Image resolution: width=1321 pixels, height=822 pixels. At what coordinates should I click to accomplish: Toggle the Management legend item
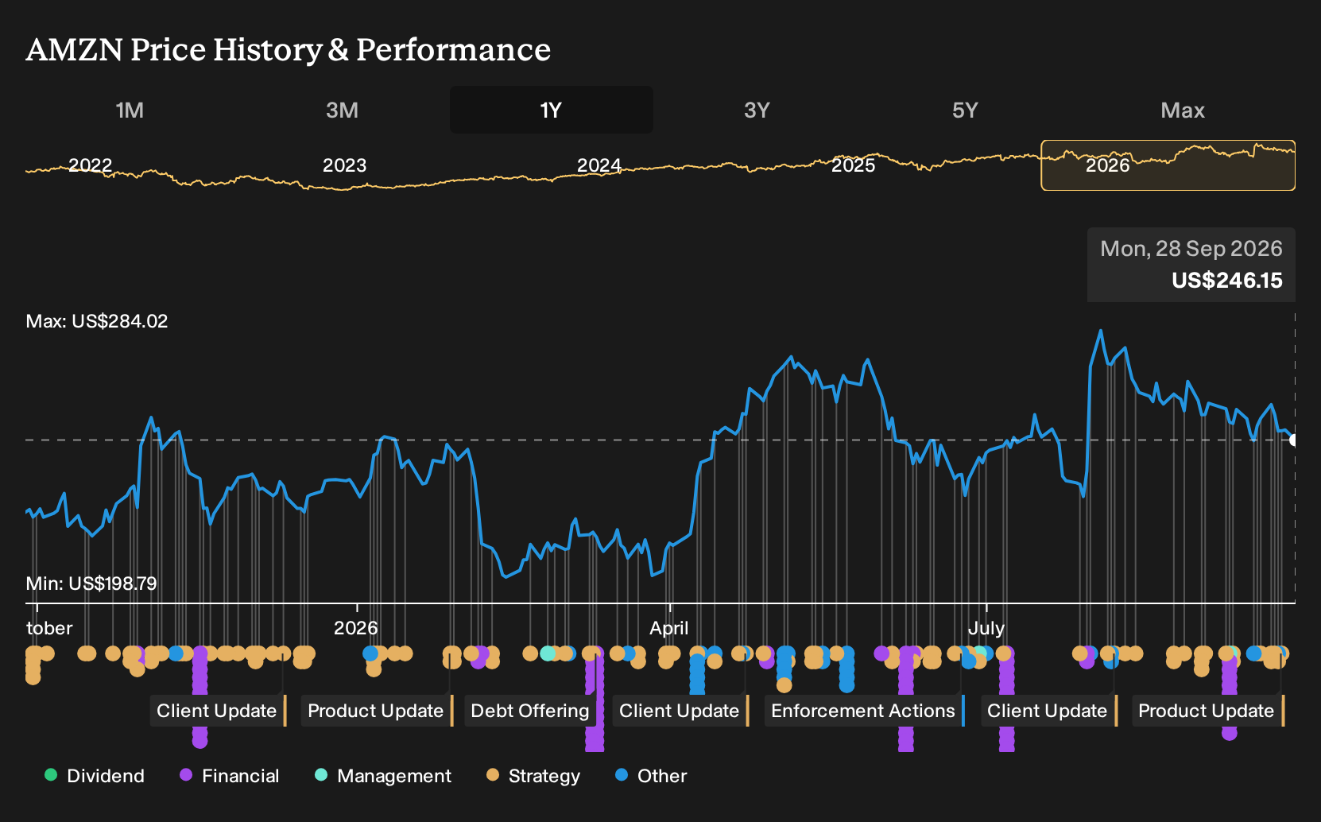[383, 776]
